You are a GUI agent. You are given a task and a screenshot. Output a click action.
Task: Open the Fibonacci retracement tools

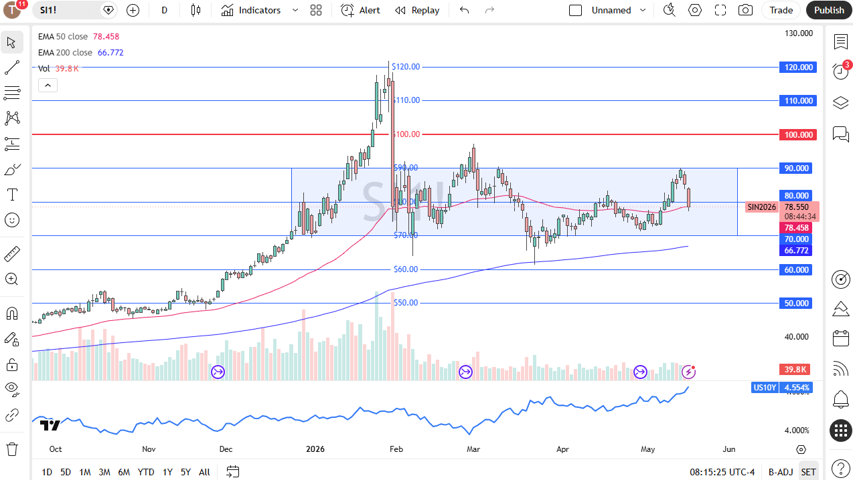(x=11, y=93)
